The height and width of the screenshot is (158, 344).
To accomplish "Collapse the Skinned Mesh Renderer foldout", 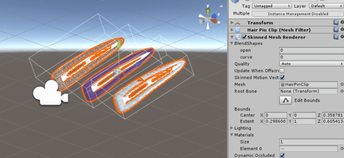I will pos(232,37).
